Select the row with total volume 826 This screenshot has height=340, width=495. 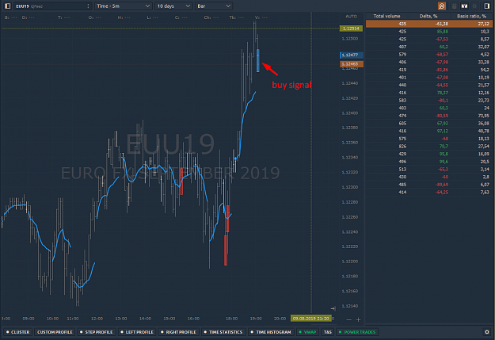(429, 147)
